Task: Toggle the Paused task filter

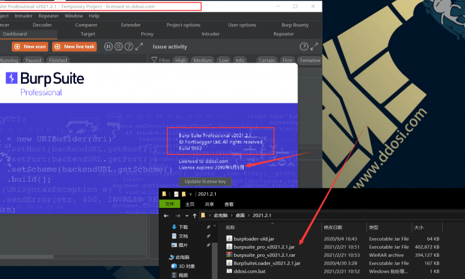Action: tap(33, 60)
